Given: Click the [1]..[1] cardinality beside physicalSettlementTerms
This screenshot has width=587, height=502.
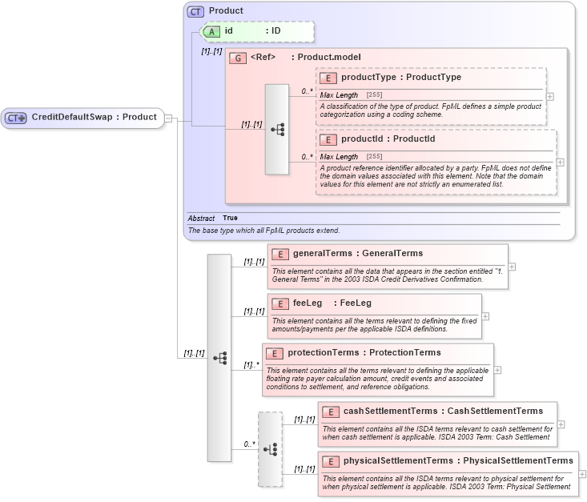Looking at the screenshot, I should tap(304, 469).
